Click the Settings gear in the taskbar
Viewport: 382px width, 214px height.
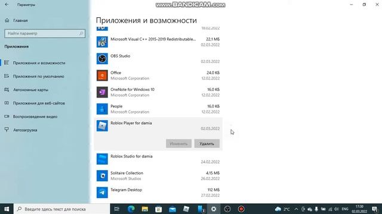214,209
